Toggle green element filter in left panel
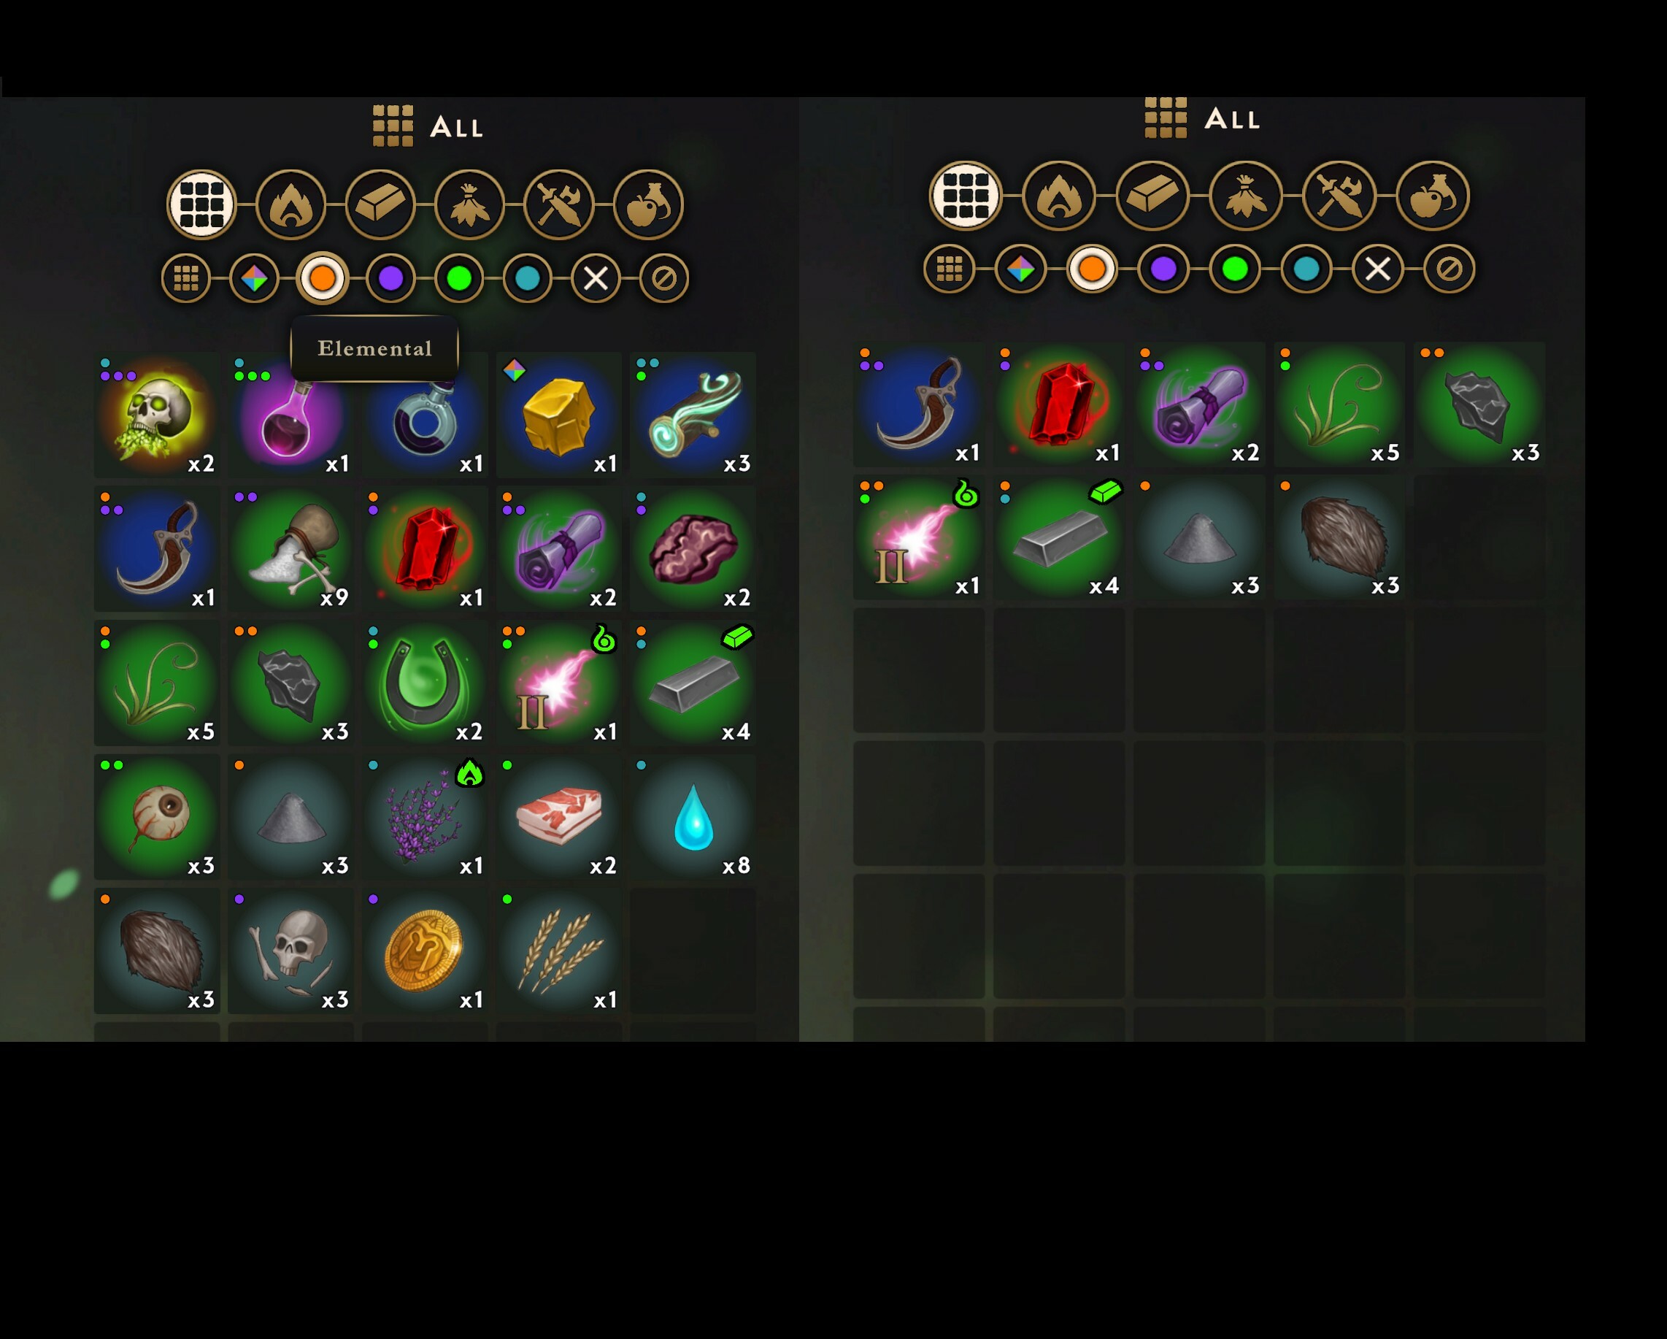1667x1339 pixels. click(459, 277)
